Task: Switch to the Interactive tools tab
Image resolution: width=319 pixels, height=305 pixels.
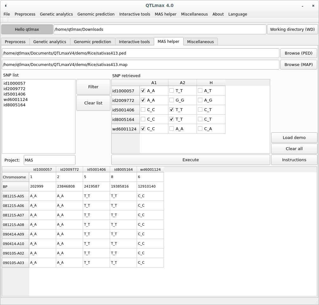Action: pyautogui.click(x=134, y=42)
